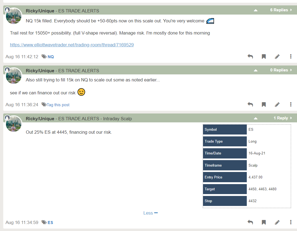Click tag icon next to NQ tag

[44, 57]
